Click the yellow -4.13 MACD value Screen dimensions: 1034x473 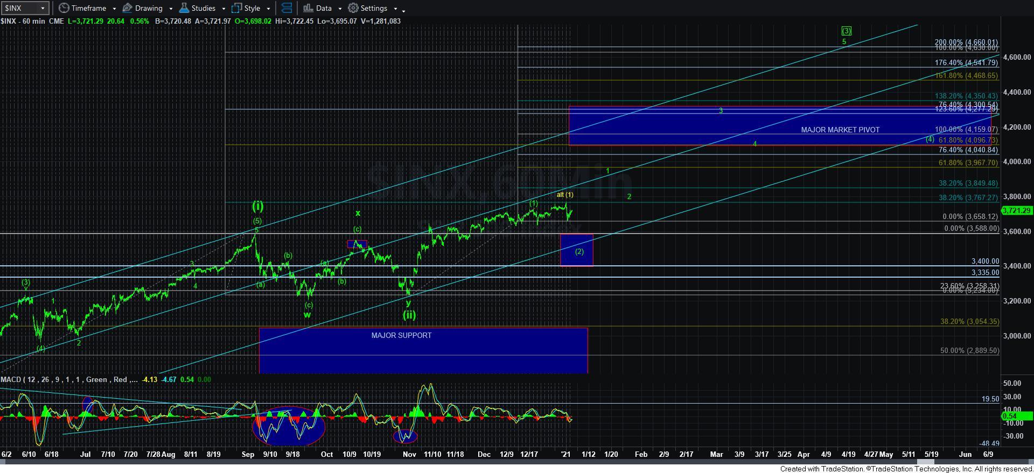click(149, 379)
